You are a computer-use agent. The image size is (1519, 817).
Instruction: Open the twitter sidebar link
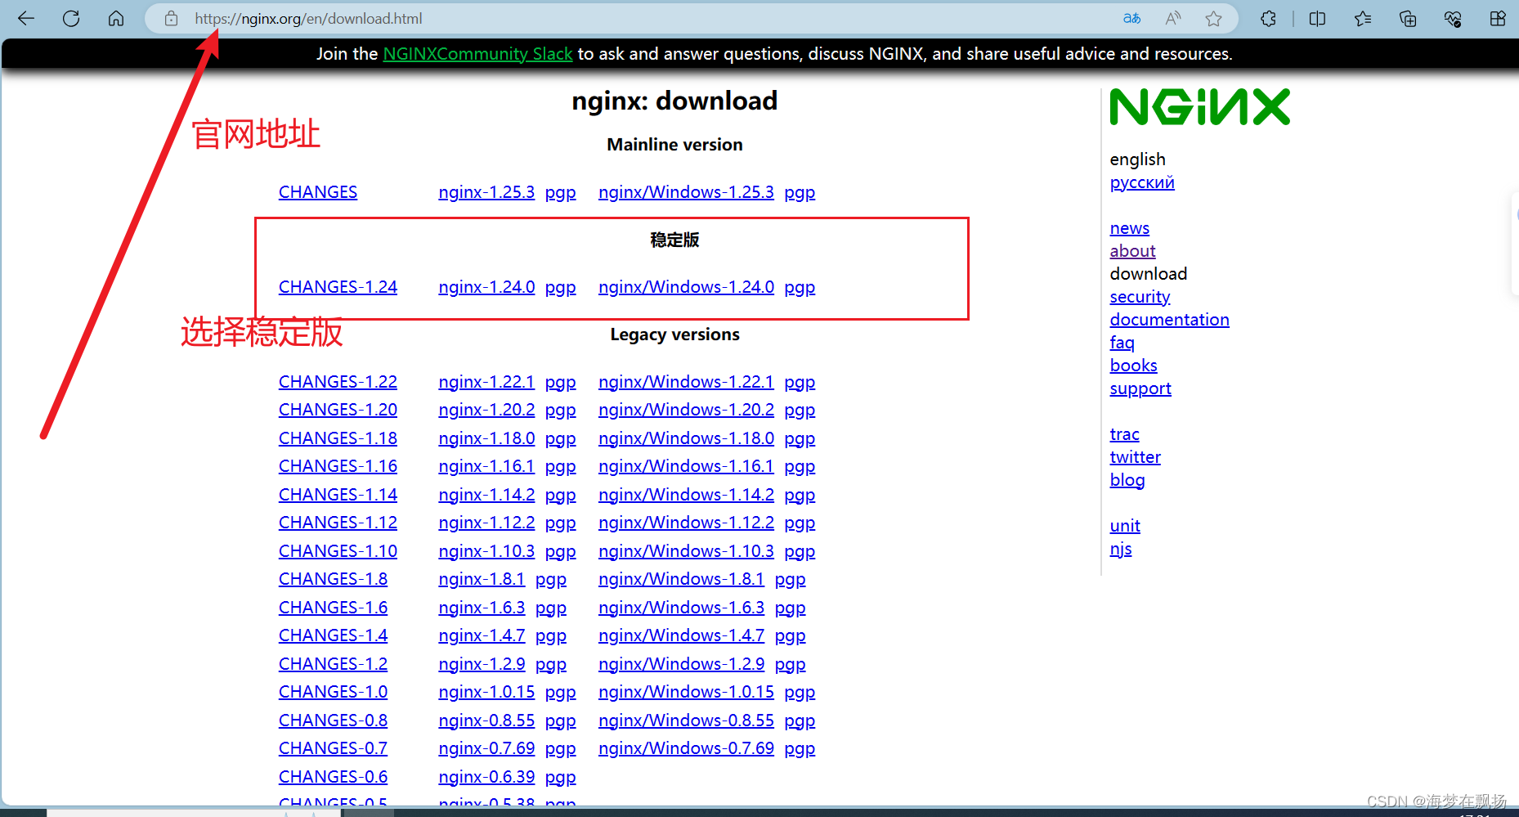[x=1135, y=457]
